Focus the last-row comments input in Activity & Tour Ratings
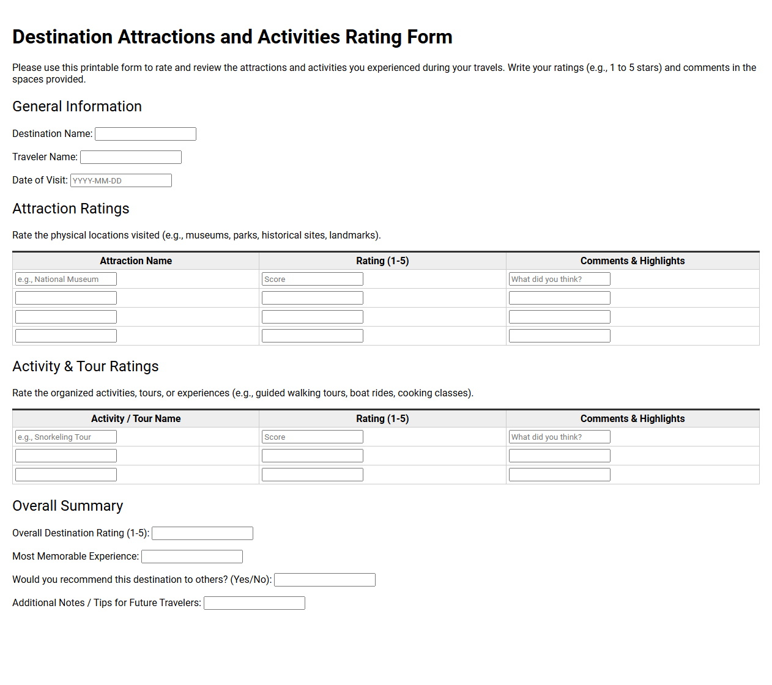Viewport: 772px width, 685px height. coord(560,475)
